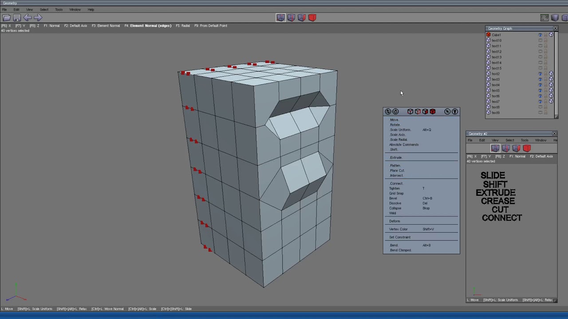Select Bevel in the context menu
Image resolution: width=568 pixels, height=319 pixels.
(x=393, y=198)
